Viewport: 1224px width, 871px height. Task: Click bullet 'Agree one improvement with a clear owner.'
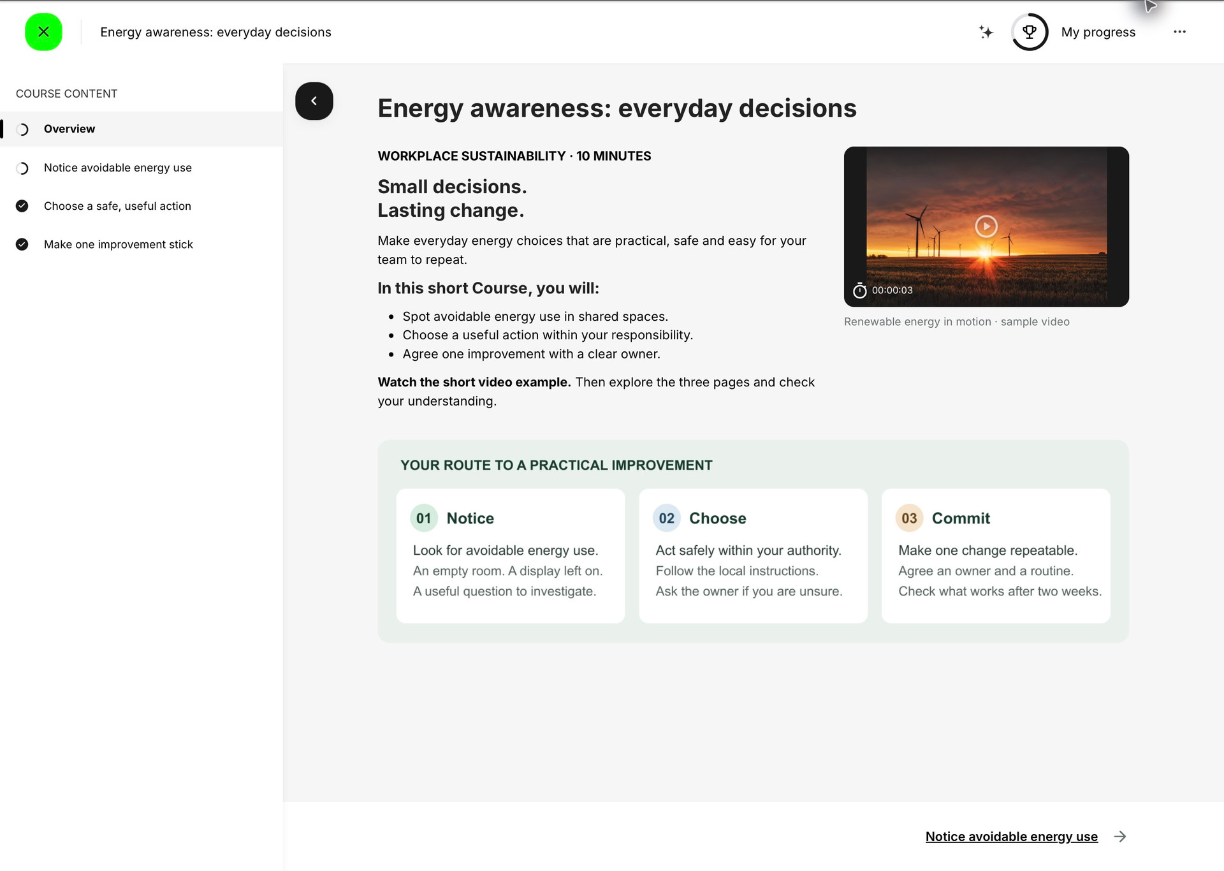pos(532,354)
